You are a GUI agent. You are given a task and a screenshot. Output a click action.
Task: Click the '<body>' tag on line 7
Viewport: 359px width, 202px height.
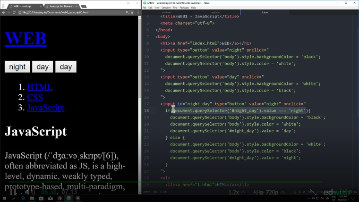click(x=163, y=37)
